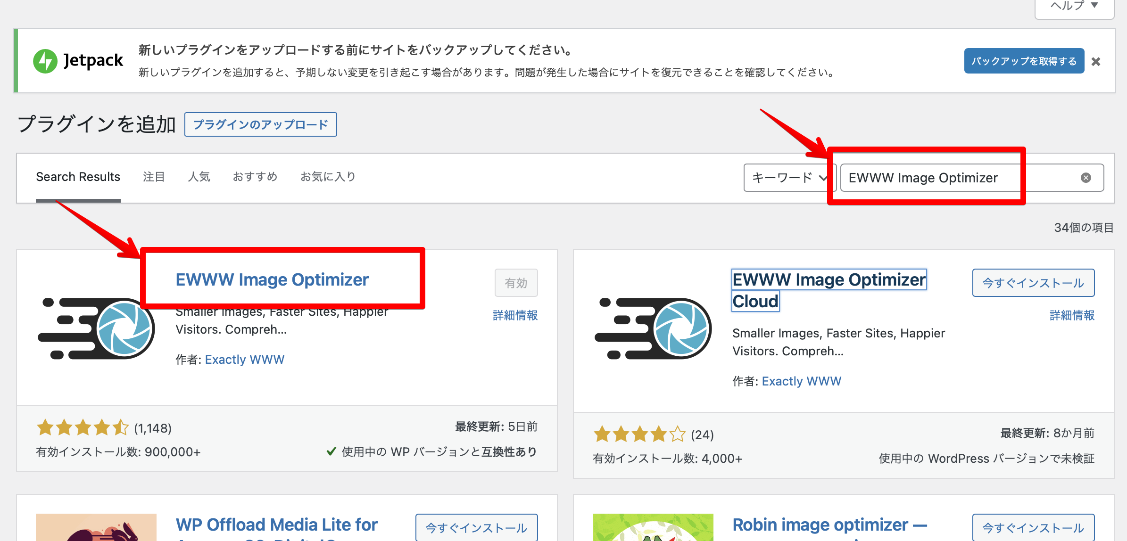The image size is (1127, 541).
Task: Click バックアップを取得する button
Action: pos(1024,61)
